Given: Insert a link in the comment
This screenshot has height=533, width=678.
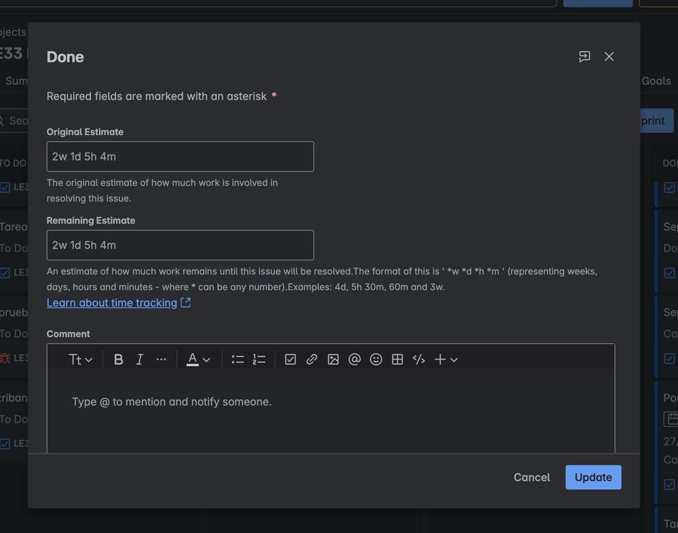Looking at the screenshot, I should click(312, 359).
